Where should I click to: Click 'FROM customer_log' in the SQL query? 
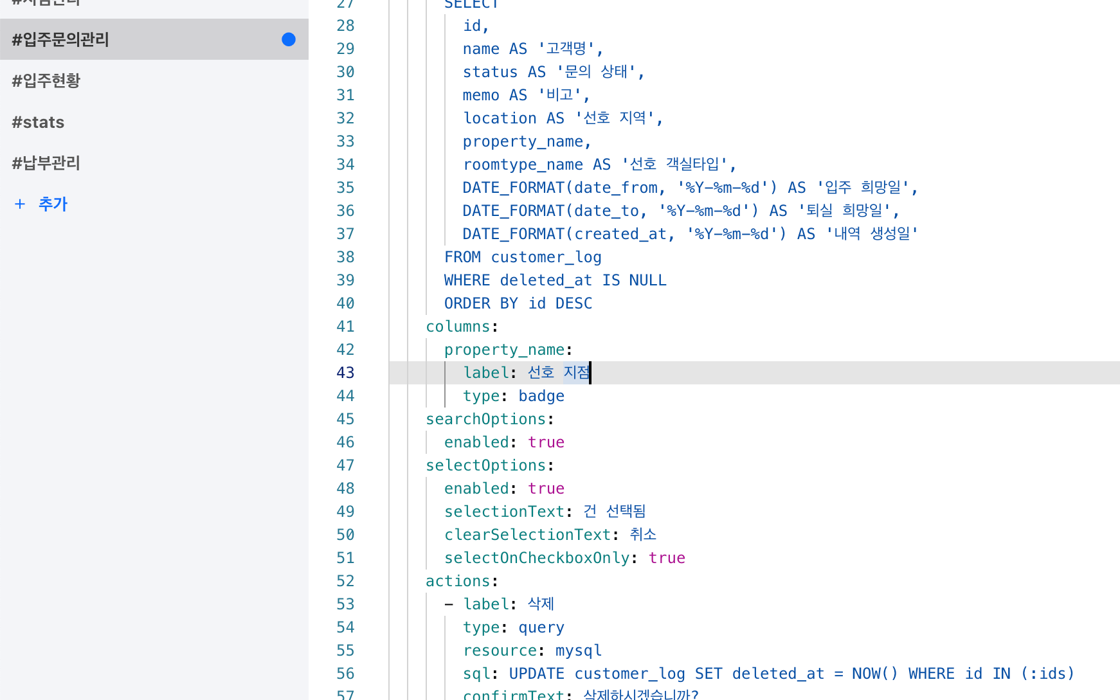(523, 257)
